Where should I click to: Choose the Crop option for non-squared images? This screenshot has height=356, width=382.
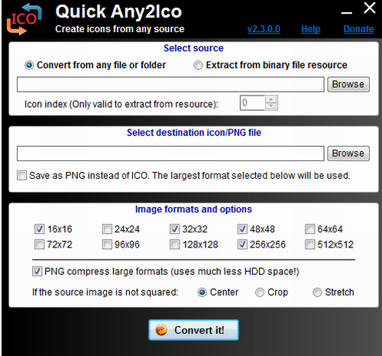point(260,292)
